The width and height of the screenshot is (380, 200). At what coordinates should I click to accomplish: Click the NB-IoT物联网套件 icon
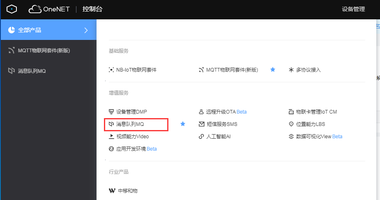[x=111, y=70]
